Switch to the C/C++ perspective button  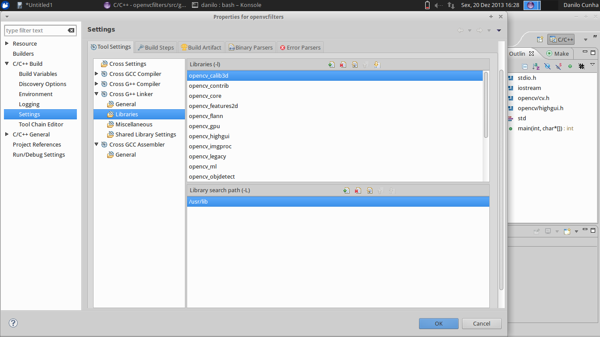561,39
